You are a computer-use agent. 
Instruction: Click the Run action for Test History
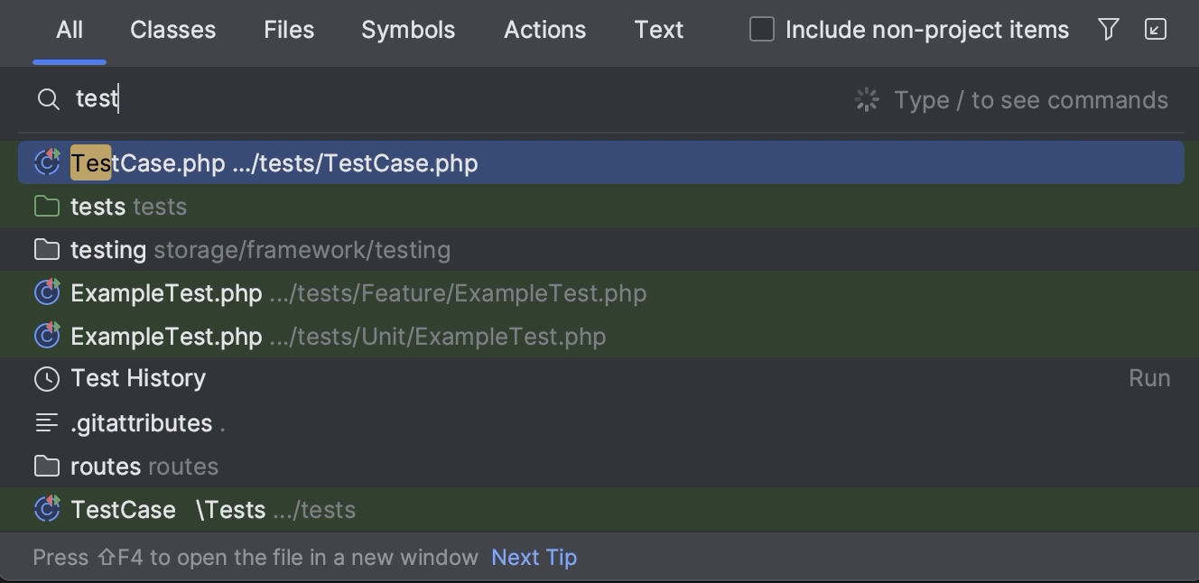click(1149, 378)
